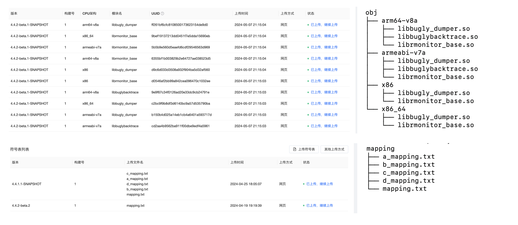Screen dimensions: 518x225
Task: Click 继续上传 for arm64-v8a librmonitor_base row
Action: pos(331,58)
